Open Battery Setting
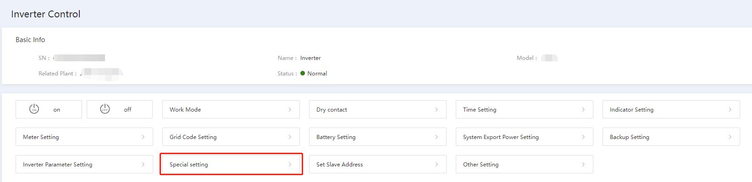 tap(378, 137)
